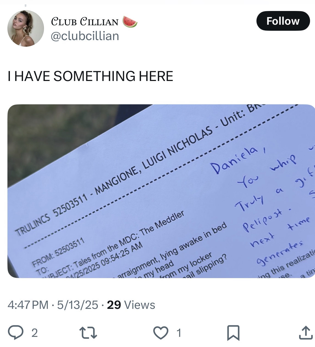Click the watermelon emoji beside the name

[x=130, y=22]
